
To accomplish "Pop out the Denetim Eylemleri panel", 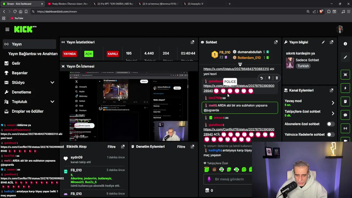I will (x=192, y=147).
